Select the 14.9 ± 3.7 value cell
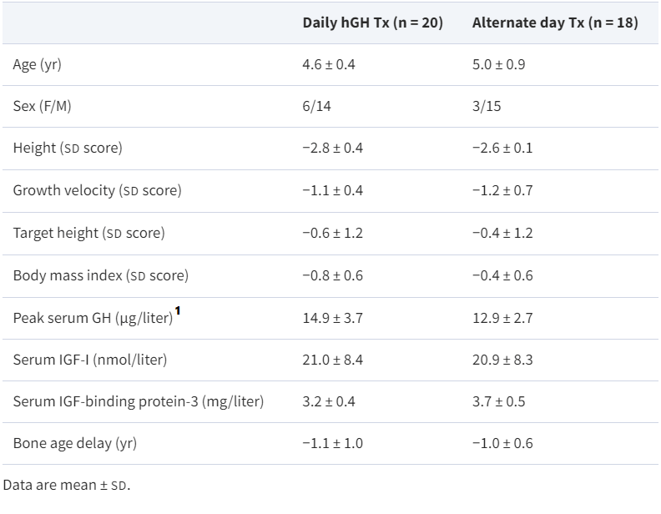Screen dimensions: 661x514 (332, 318)
